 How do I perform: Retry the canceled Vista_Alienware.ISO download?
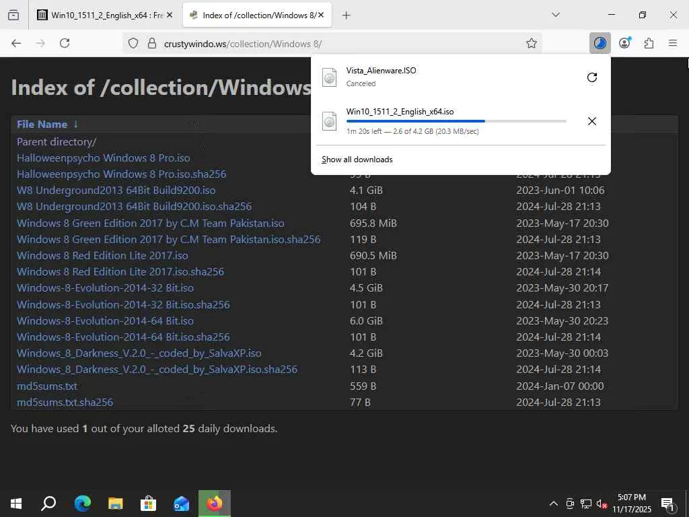tap(592, 77)
